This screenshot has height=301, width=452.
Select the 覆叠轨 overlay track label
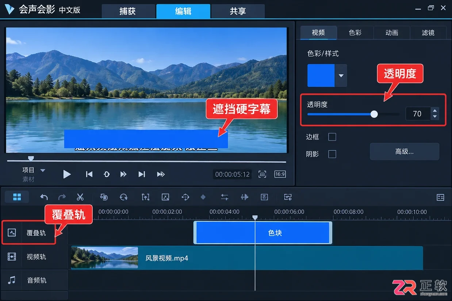tap(36, 233)
